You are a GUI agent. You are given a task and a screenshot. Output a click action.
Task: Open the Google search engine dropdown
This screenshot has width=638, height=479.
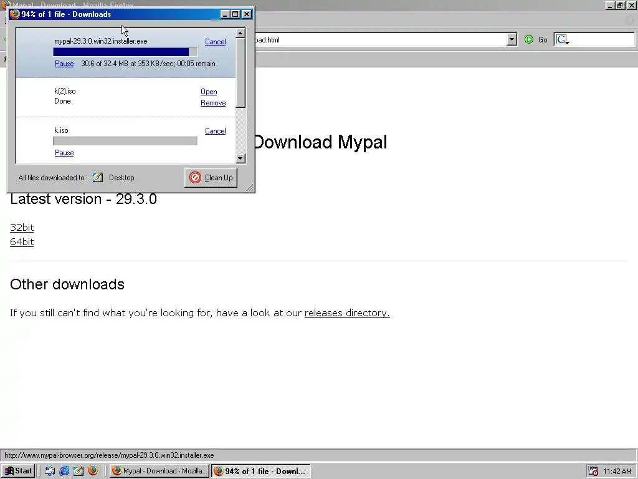(563, 39)
